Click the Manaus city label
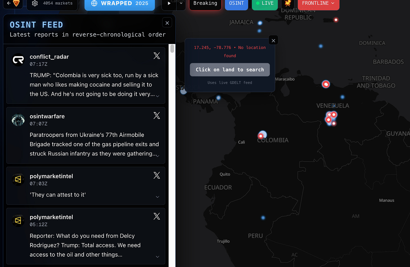Screen dimensions: 410x267 [x=387, y=201]
